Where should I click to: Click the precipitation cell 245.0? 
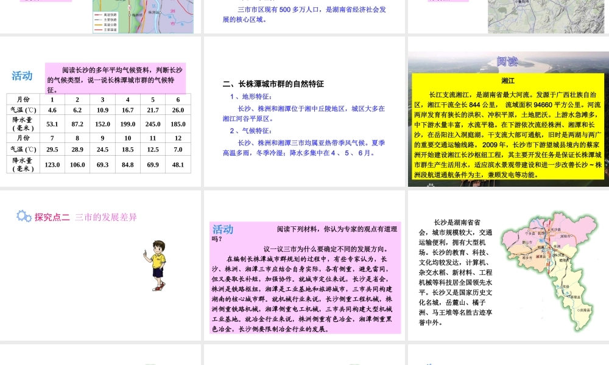click(x=153, y=124)
